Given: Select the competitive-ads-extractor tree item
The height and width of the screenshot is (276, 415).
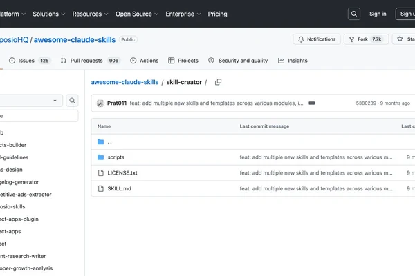Looking at the screenshot, I should [x=26, y=195].
